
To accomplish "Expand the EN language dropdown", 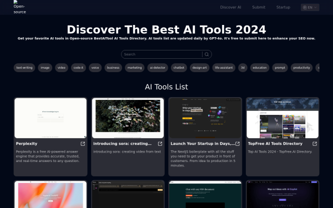I will pyautogui.click(x=310, y=7).
